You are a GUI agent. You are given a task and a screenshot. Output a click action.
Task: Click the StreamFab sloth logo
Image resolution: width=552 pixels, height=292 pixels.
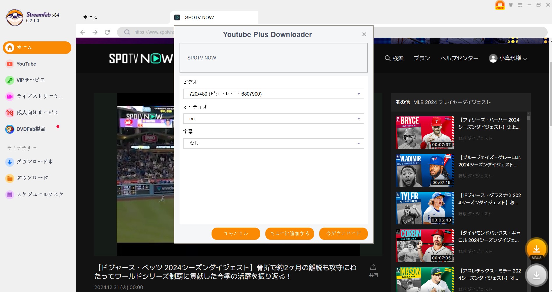(14, 17)
